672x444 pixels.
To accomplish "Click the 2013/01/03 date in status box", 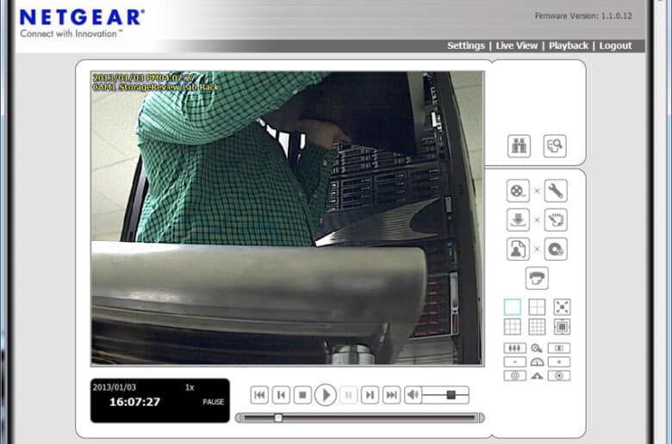I will click(115, 387).
